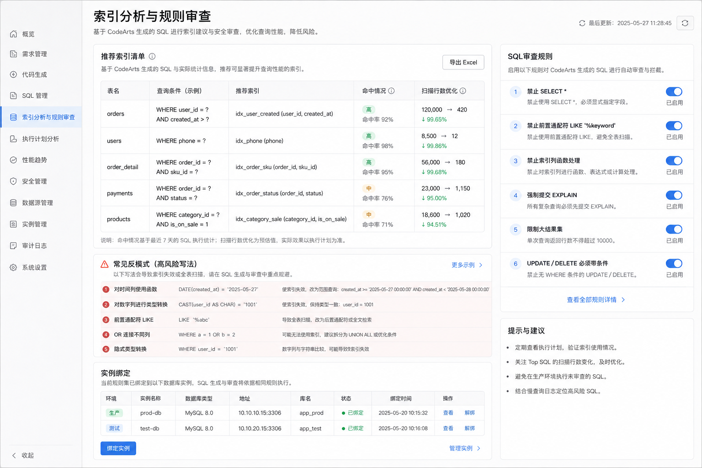Turn off the 禁止索引列函数处理 switch
The height and width of the screenshot is (468, 702).
click(674, 160)
